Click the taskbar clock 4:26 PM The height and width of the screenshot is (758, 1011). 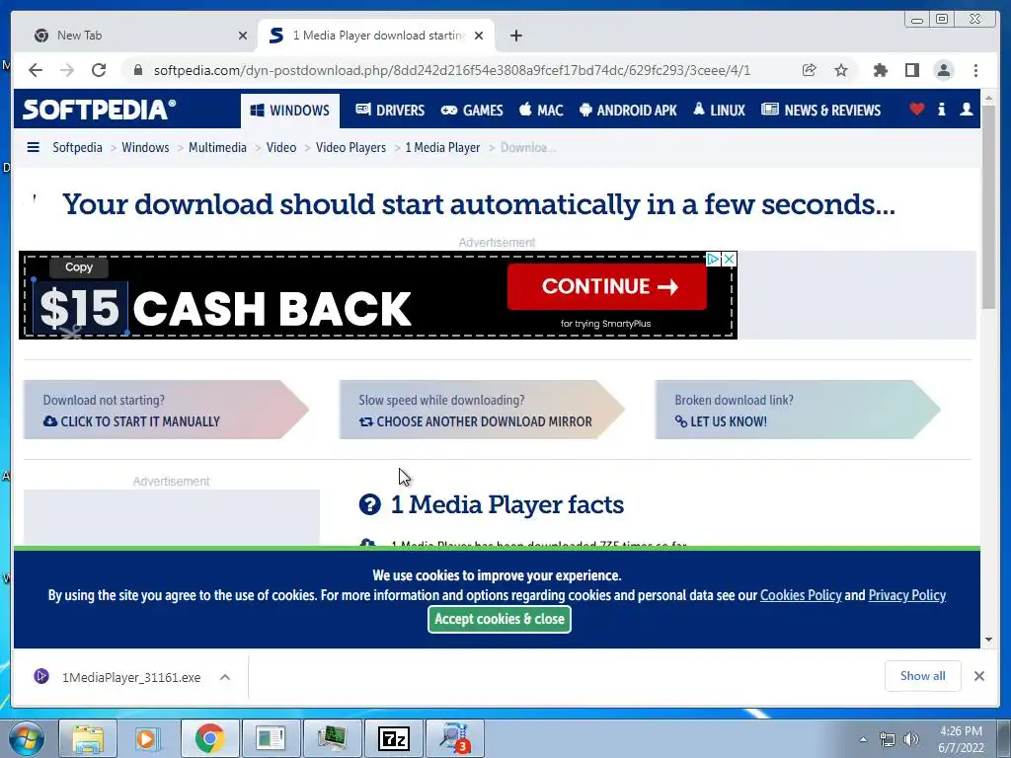[961, 739]
